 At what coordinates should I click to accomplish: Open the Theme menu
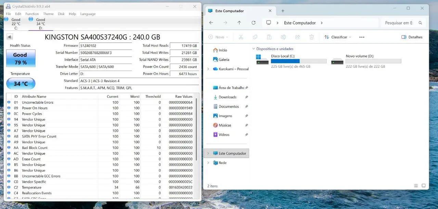48,14
